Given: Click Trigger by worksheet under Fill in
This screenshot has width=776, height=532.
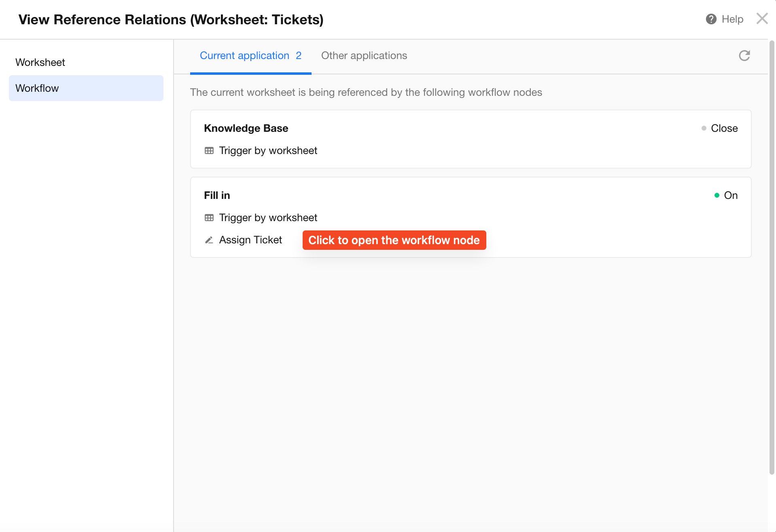Looking at the screenshot, I should (268, 218).
